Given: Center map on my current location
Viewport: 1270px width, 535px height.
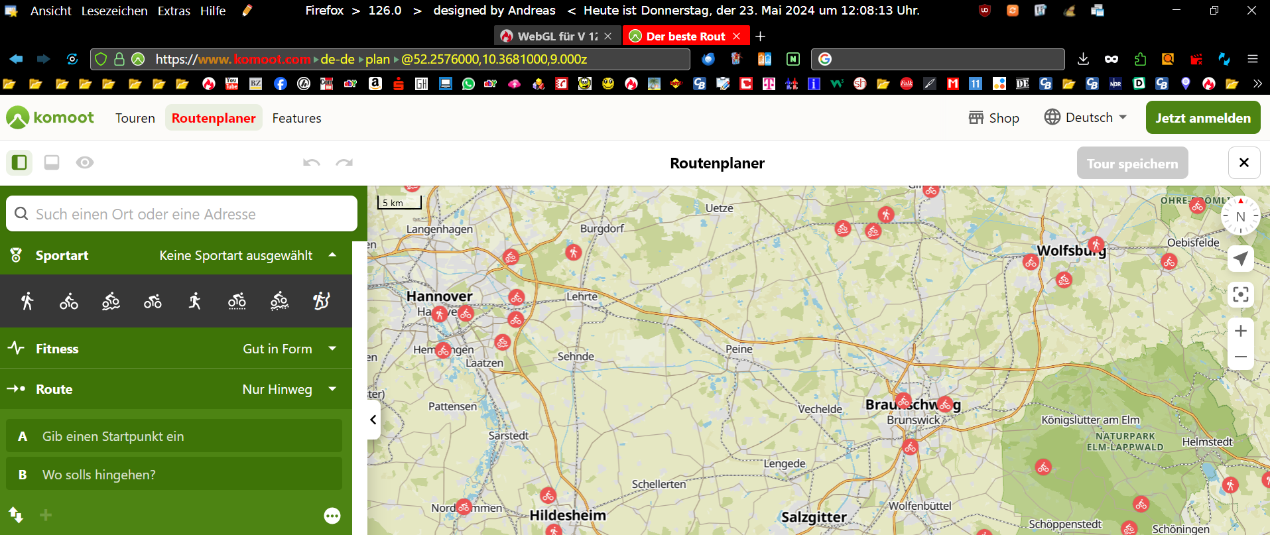Looking at the screenshot, I should tap(1240, 259).
